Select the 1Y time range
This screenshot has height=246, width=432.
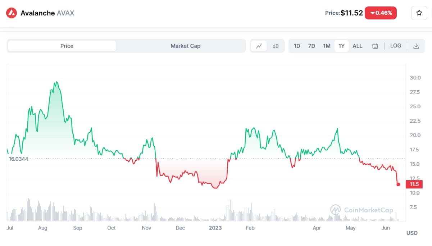(x=341, y=46)
